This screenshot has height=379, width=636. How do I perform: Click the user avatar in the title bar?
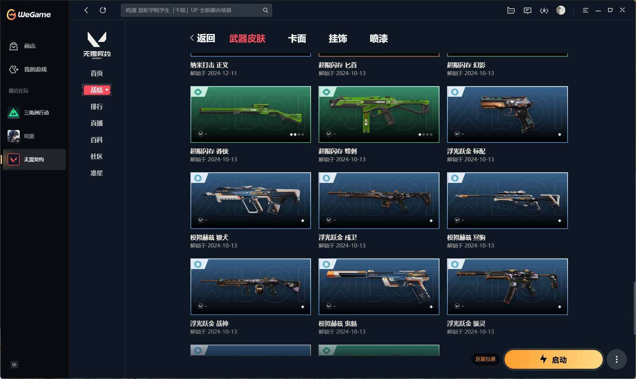pyautogui.click(x=561, y=10)
